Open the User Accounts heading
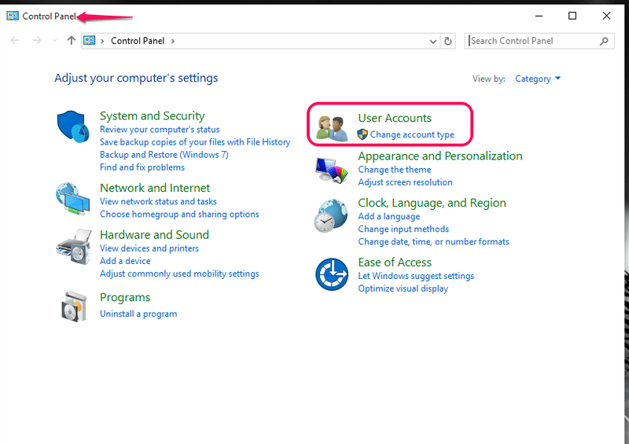The height and width of the screenshot is (444, 629). pyautogui.click(x=395, y=118)
